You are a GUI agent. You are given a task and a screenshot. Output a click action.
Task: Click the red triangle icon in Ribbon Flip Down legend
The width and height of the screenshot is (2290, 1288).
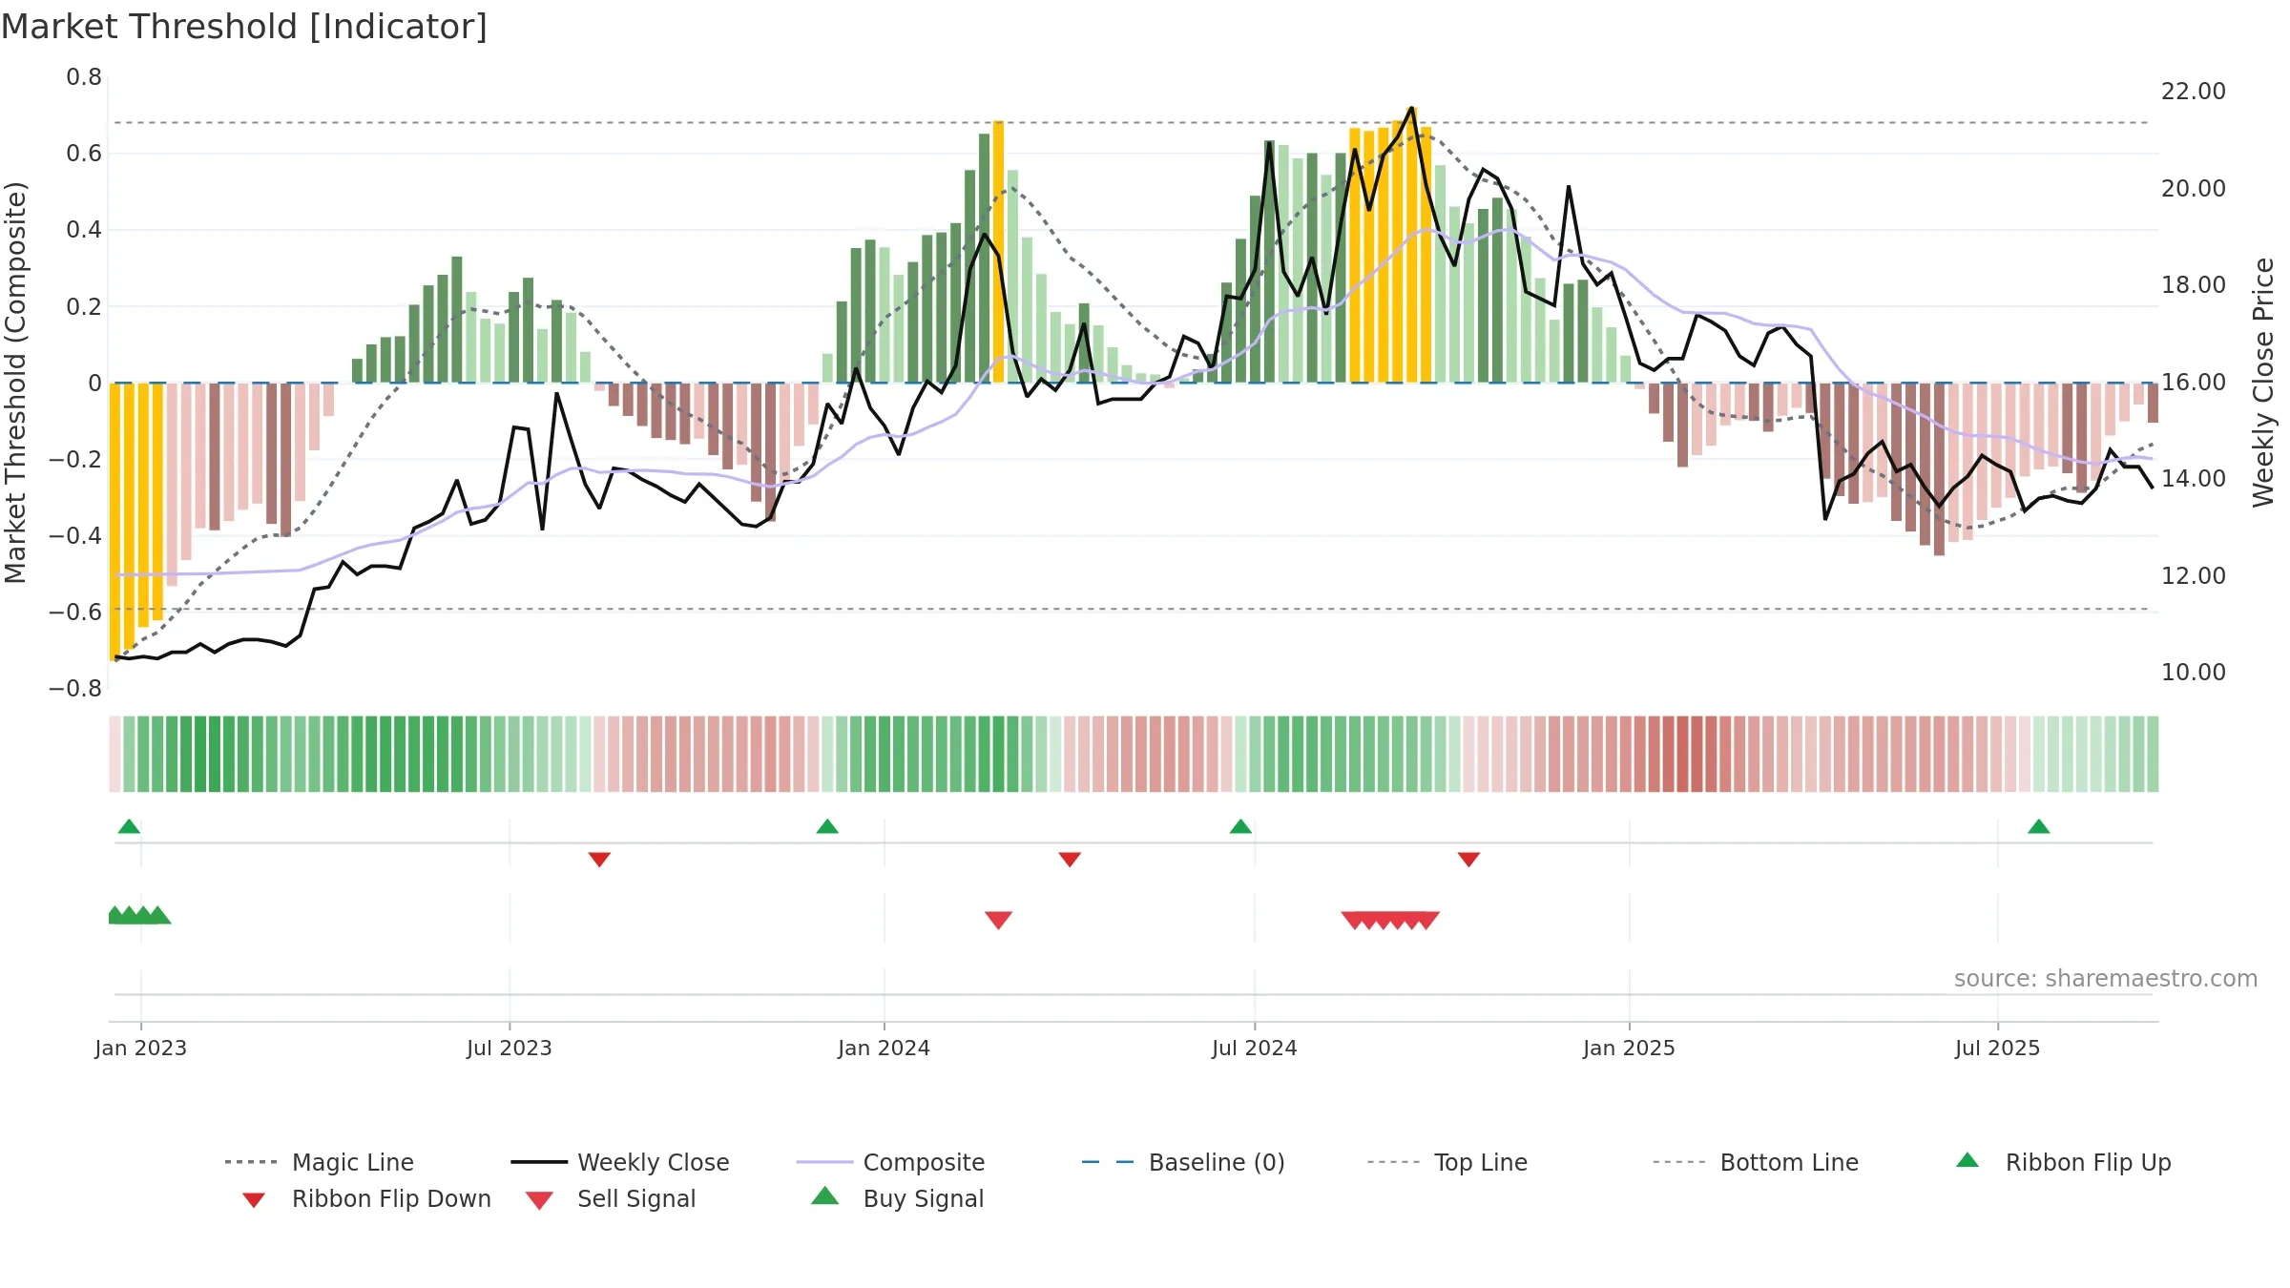[254, 1200]
